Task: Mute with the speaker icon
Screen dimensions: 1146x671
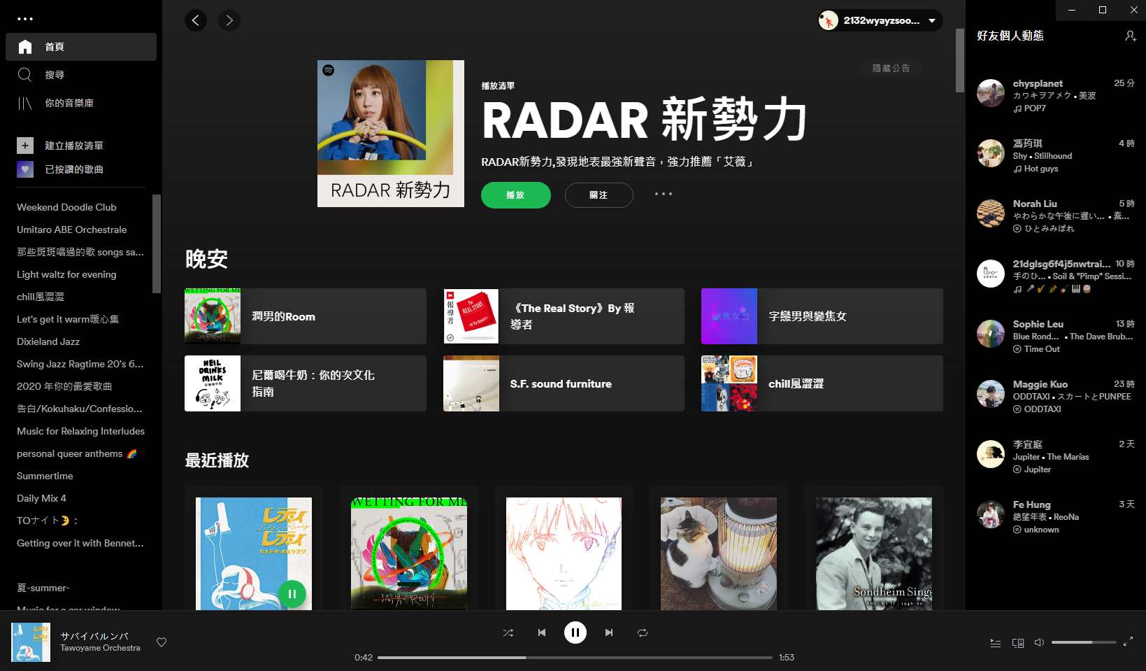Action: click(1039, 642)
